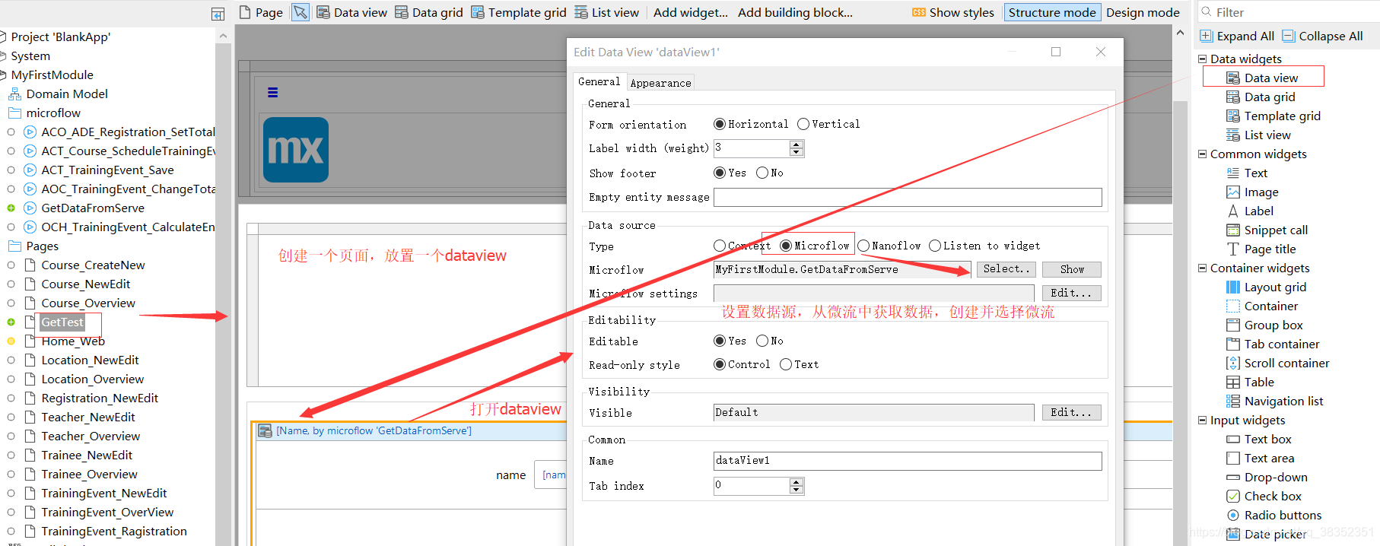Switch to the Appearance tab
The height and width of the screenshot is (546, 1380).
660,83
